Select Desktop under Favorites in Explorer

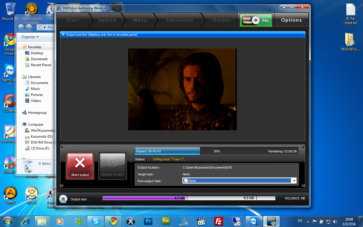(37, 53)
